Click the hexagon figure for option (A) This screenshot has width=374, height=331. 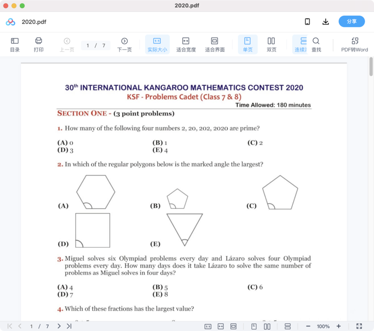tap(96, 192)
